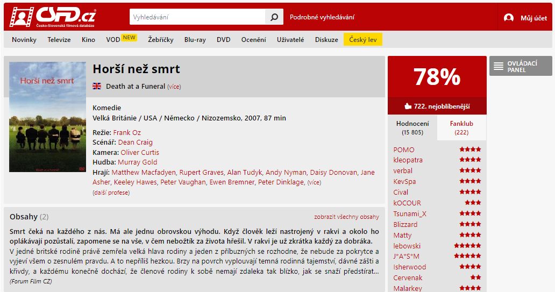Open the DVD menu item
This screenshot has height=292, width=555.
point(223,40)
